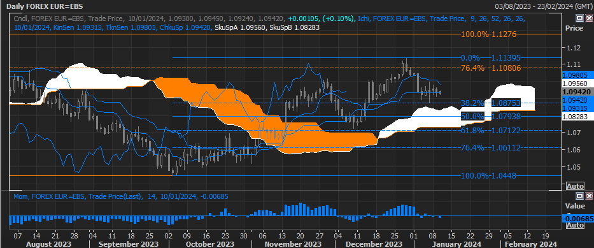The width and height of the screenshot is (594, 248).
Task: Click November 2023 on the time axis
Action: pyautogui.click(x=293, y=244)
